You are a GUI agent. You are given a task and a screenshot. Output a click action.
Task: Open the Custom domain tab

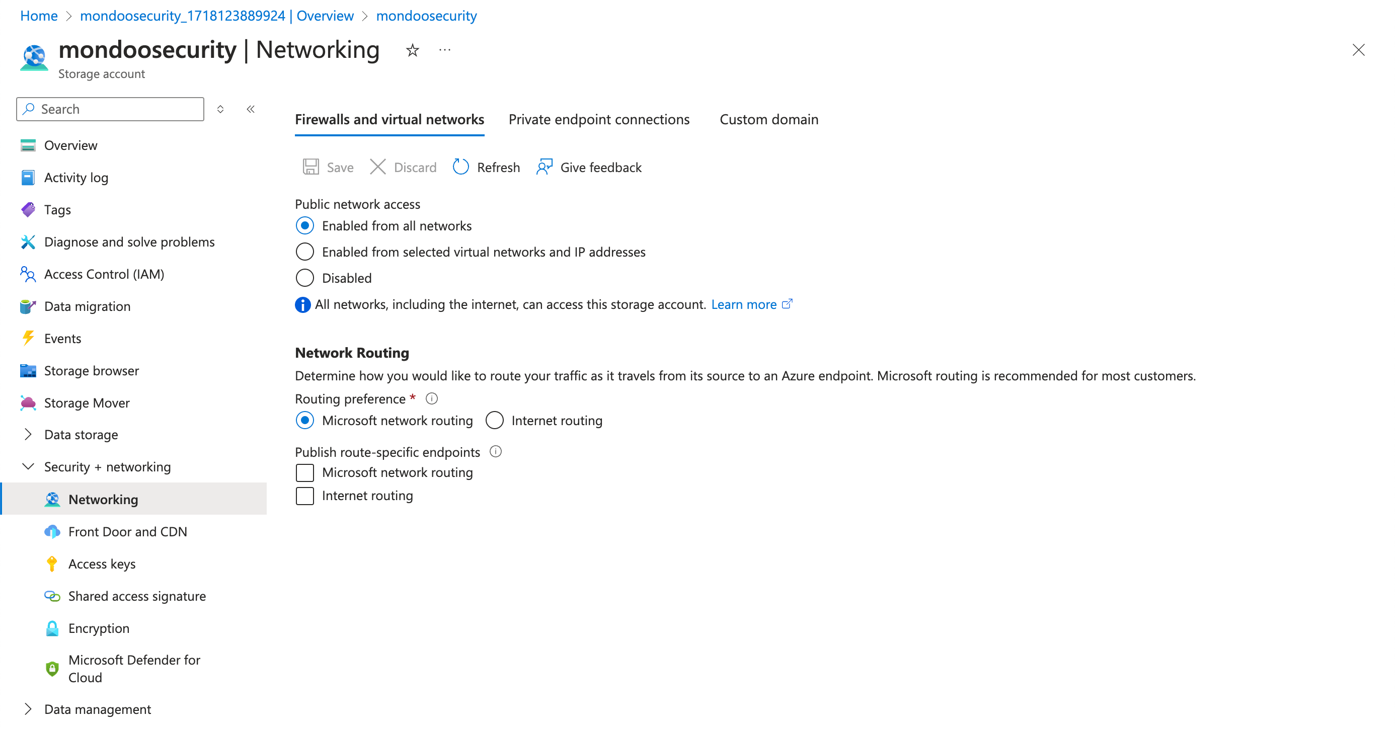[768, 119]
